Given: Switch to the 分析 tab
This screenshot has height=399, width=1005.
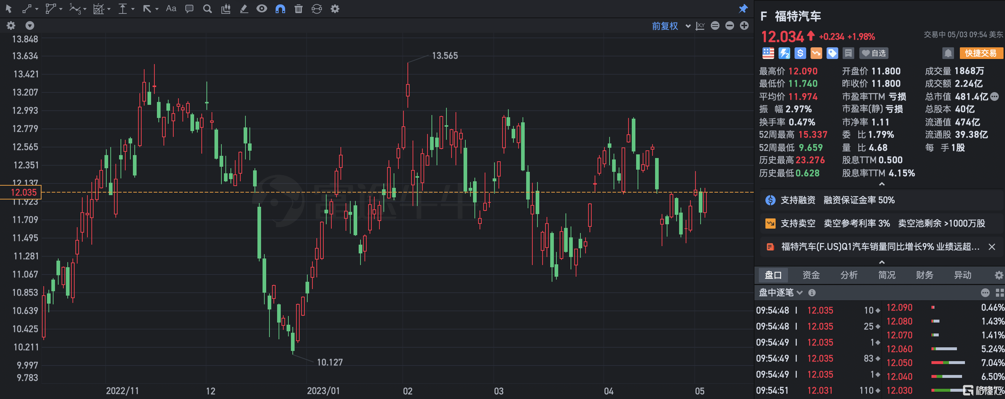Looking at the screenshot, I should (x=848, y=275).
